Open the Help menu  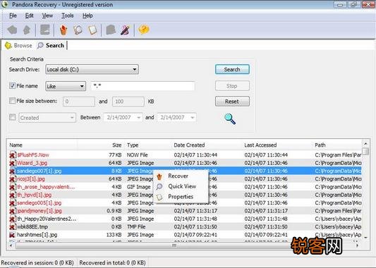point(87,16)
